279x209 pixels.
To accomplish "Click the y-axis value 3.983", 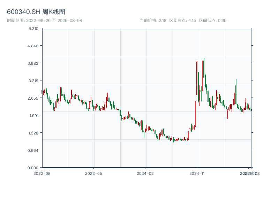I will 33,63.
